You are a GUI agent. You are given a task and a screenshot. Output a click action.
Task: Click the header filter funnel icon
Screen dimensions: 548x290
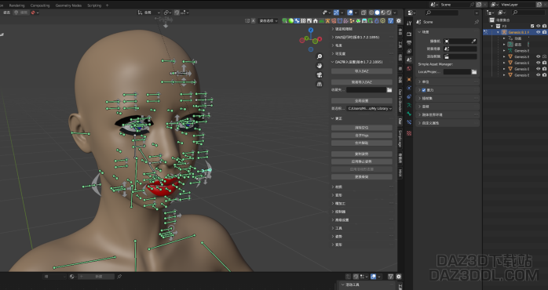pyautogui.click(x=391, y=21)
